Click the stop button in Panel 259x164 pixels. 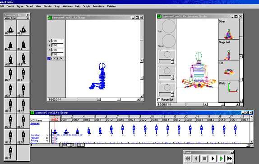(x=204, y=159)
